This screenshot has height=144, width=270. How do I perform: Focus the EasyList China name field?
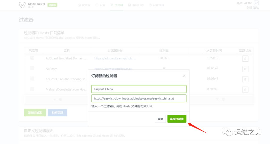tap(139, 89)
